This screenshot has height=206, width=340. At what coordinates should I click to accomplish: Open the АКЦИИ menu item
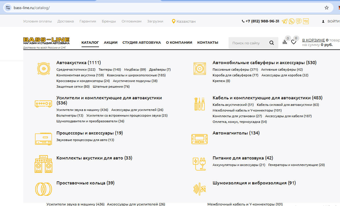[x=111, y=42]
